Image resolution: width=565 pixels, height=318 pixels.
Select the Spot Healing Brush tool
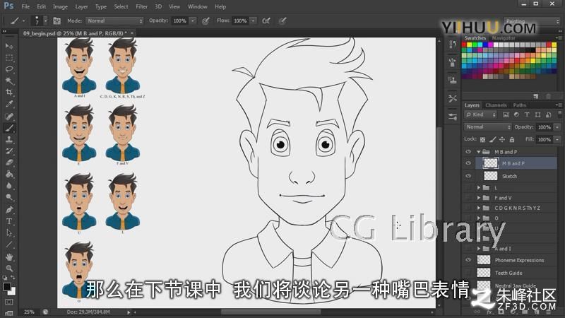click(x=9, y=116)
